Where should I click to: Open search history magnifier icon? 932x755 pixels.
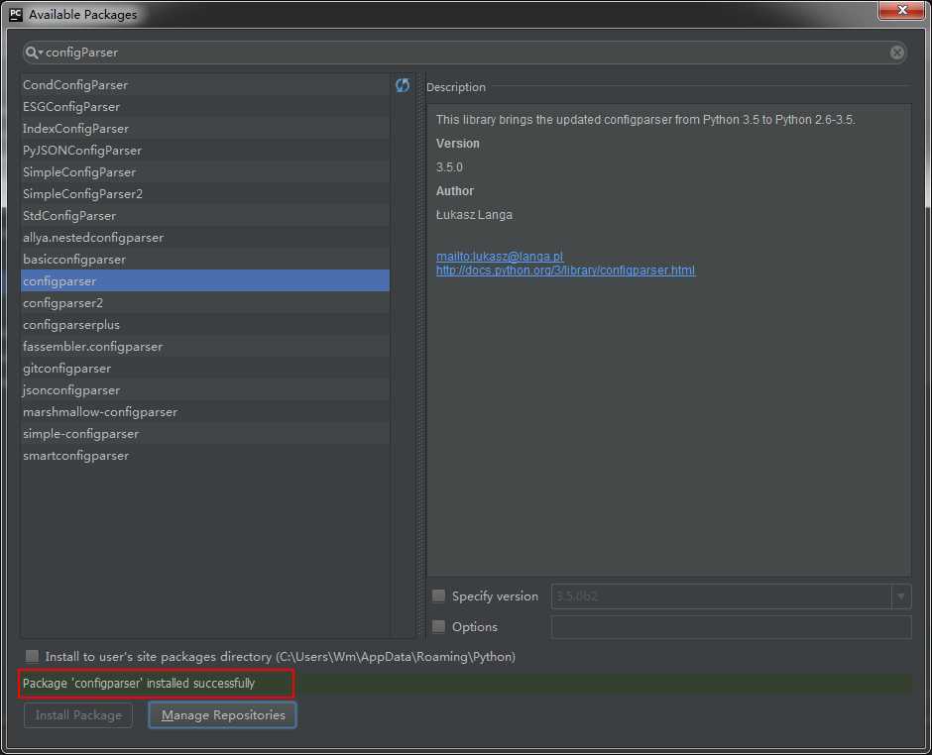point(34,53)
